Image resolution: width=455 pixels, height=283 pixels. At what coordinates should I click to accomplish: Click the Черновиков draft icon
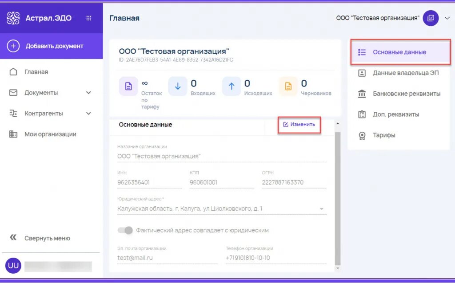pos(288,86)
